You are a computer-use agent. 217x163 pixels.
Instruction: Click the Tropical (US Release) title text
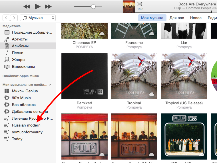184,103
